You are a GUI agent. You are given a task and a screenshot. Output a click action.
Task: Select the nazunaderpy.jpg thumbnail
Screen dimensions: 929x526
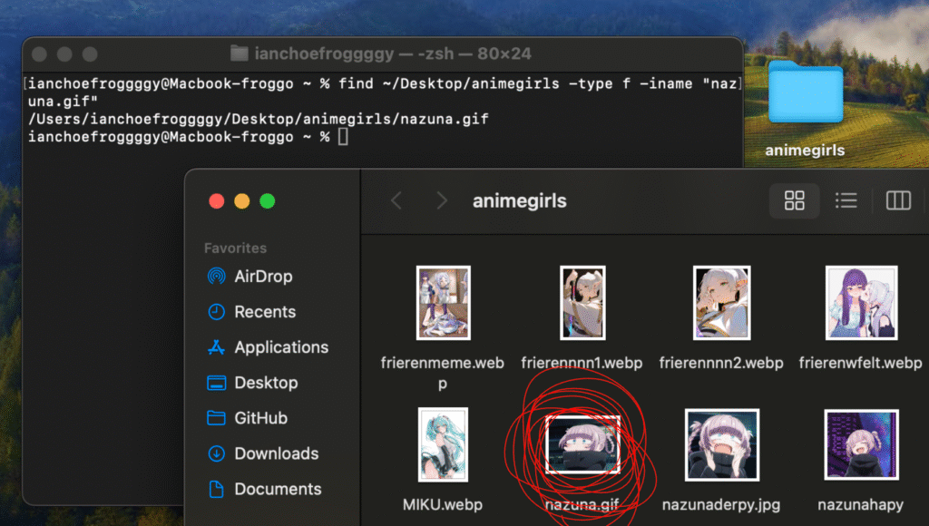(x=721, y=444)
